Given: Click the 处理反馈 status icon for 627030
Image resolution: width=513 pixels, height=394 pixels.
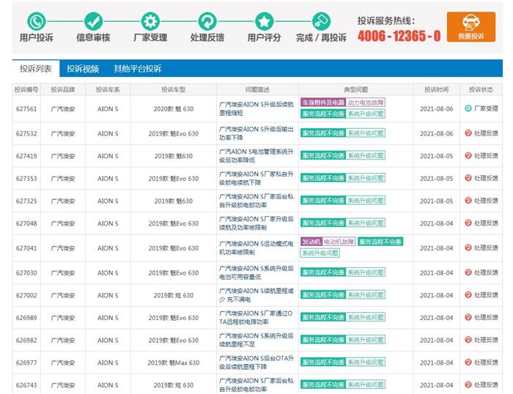Looking at the screenshot, I should click(468, 272).
